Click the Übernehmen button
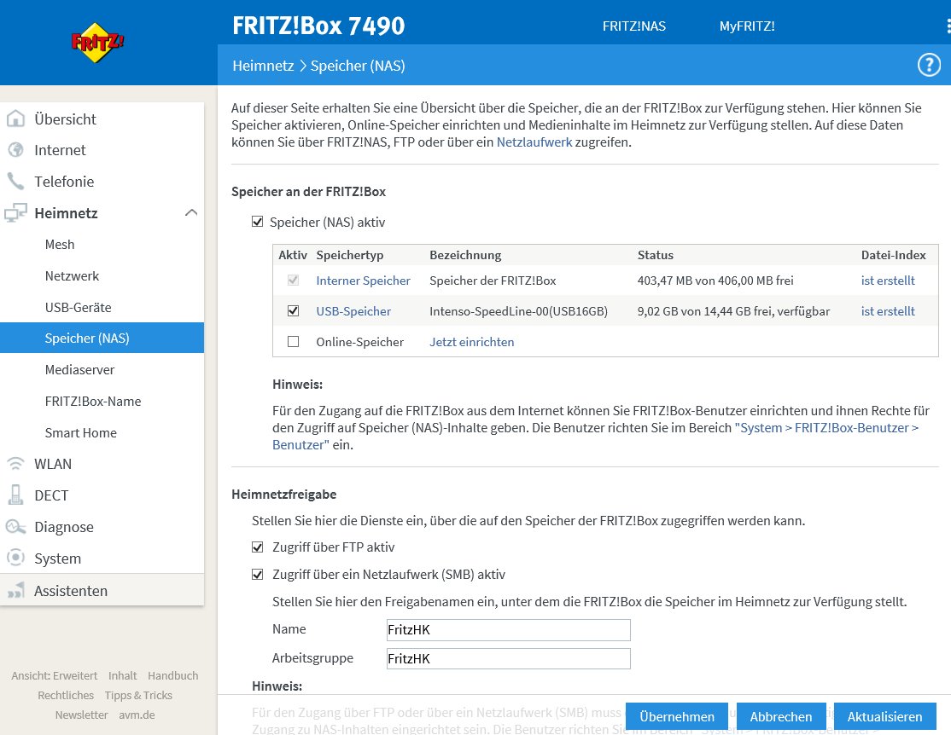 tap(677, 717)
